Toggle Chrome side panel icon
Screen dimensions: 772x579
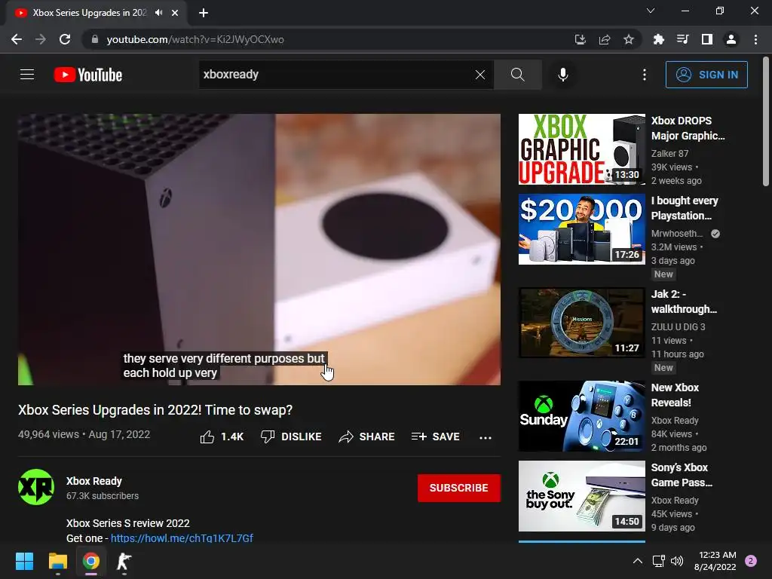[x=707, y=39]
